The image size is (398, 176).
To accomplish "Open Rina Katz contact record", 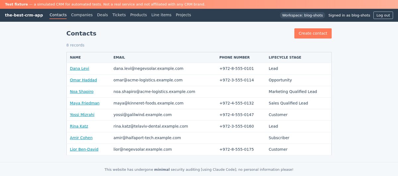I will click(79, 126).
